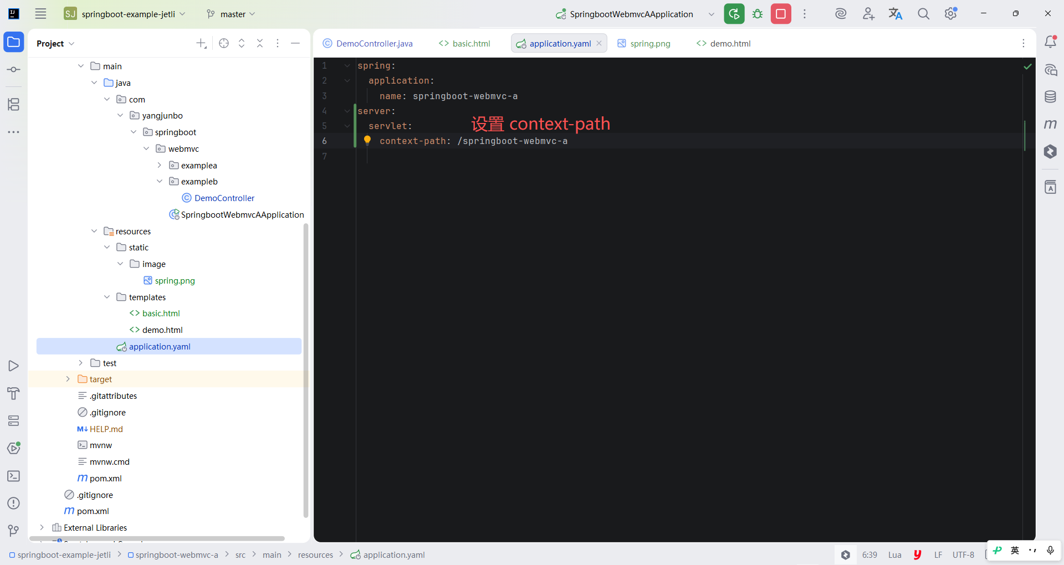Open editor tabs more options menu

(1024, 43)
